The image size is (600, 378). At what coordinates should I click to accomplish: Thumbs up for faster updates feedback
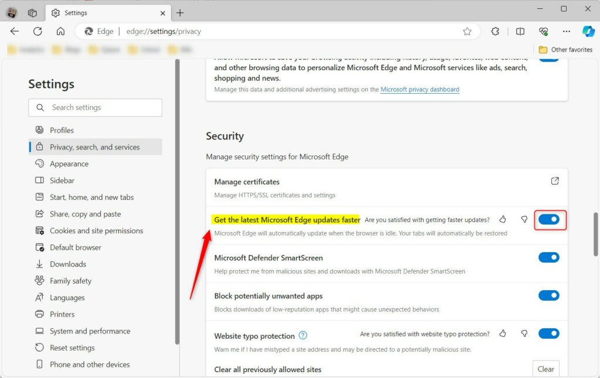pyautogui.click(x=503, y=219)
